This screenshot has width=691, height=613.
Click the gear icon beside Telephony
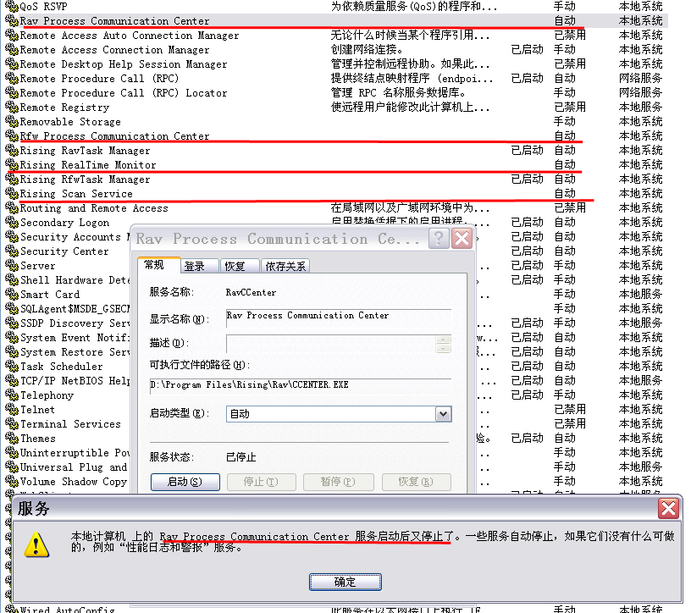point(12,395)
